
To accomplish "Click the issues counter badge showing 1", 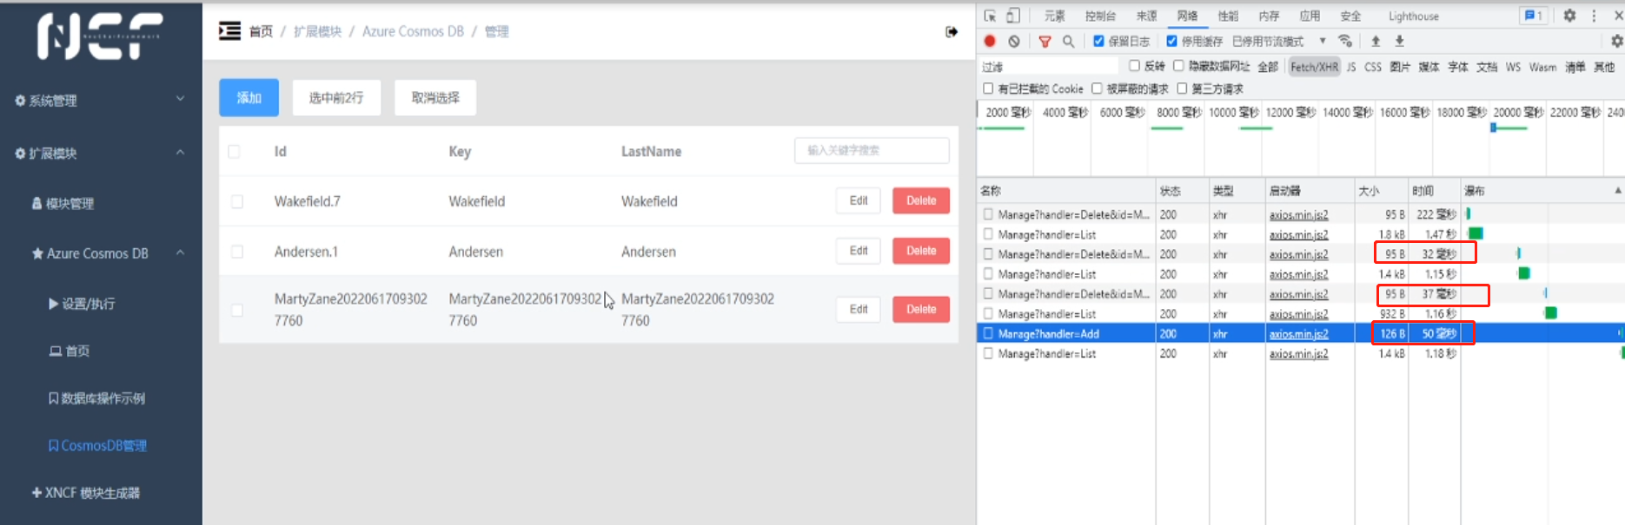I will (1533, 16).
